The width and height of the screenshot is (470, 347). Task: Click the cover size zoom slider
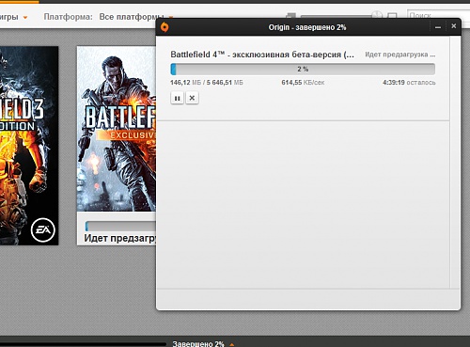[336, 16]
